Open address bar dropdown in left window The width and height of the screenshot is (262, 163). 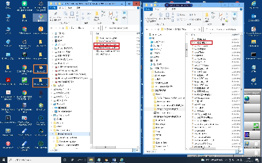[x=93, y=28]
